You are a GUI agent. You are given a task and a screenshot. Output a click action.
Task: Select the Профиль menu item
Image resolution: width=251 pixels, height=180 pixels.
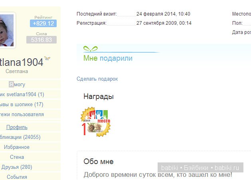tap(17, 127)
